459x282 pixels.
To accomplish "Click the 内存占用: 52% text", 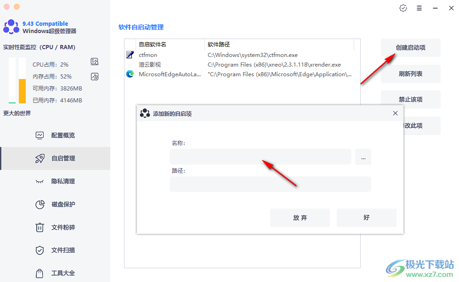I will (52, 76).
